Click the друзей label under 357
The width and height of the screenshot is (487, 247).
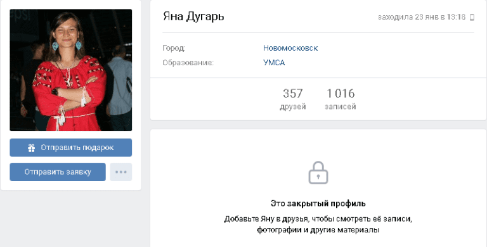click(x=292, y=107)
